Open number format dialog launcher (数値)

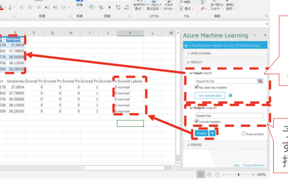(129, 16)
